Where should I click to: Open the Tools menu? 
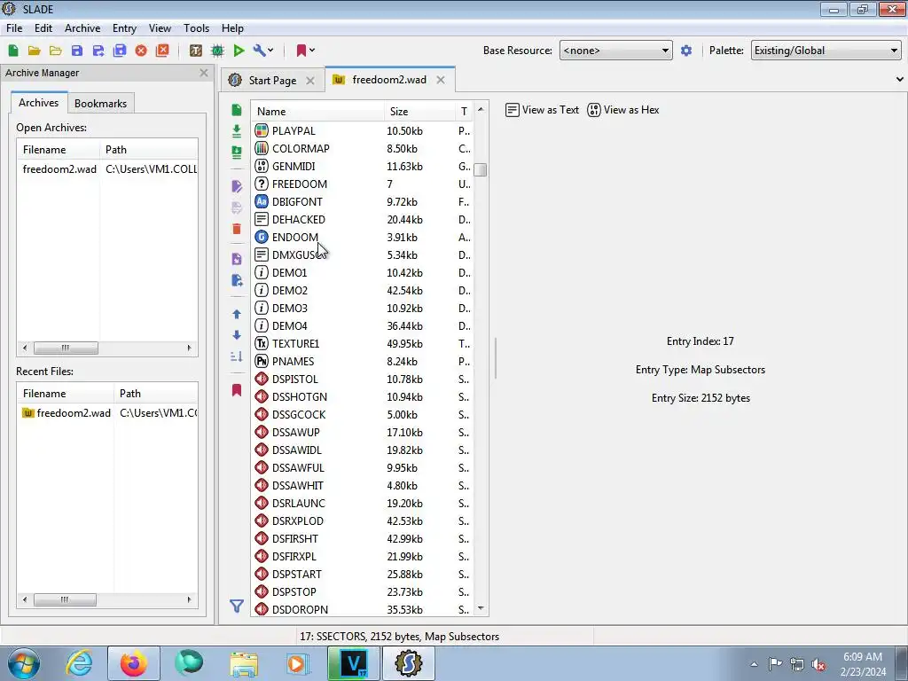[196, 27]
